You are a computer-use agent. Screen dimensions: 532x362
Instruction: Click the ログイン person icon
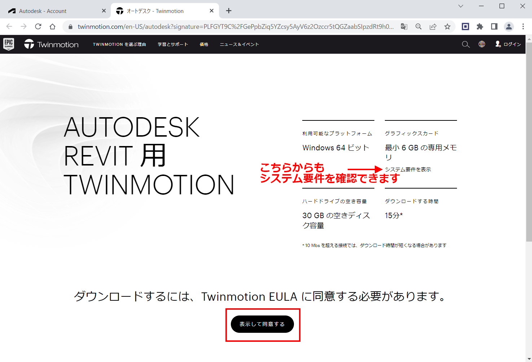tap(498, 44)
